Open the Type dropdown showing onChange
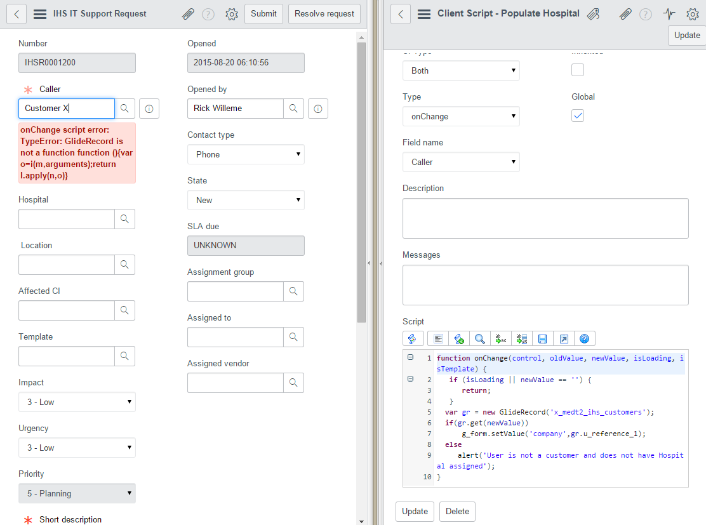 point(461,116)
